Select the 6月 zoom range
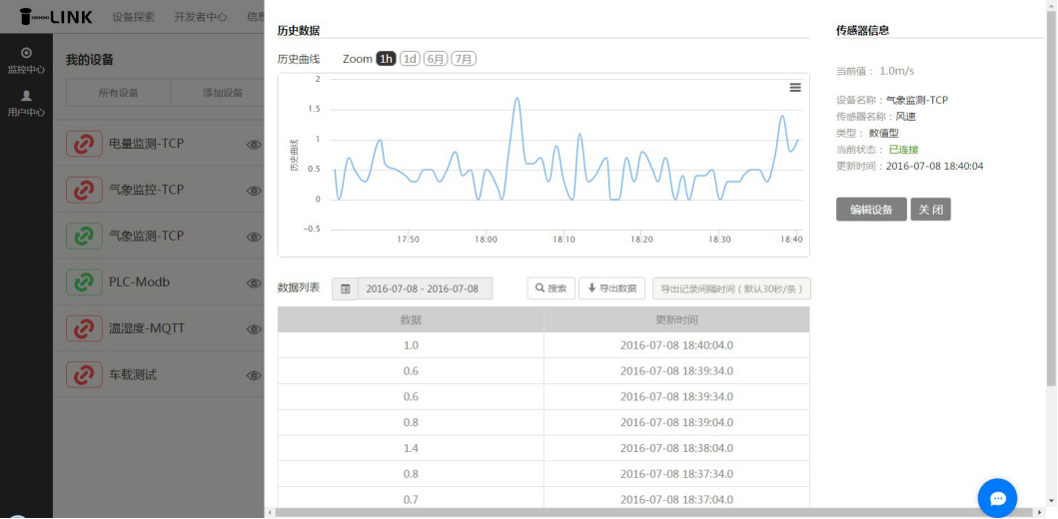Viewport: 1058px width, 519px height. [436, 59]
